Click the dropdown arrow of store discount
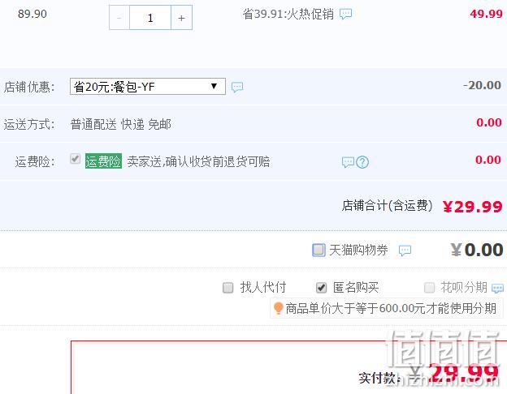Image resolution: width=507 pixels, height=394 pixels. 214,86
